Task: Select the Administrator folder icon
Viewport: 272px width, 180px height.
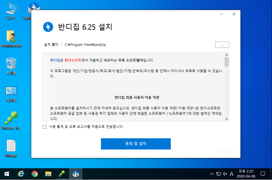Action: (x=11, y=39)
